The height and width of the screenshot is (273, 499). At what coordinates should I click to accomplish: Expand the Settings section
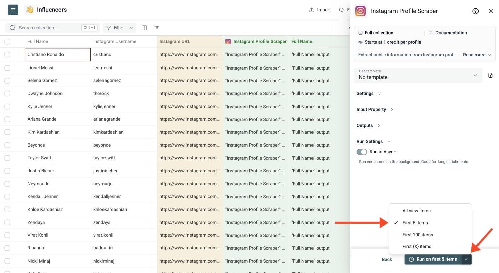(x=369, y=93)
